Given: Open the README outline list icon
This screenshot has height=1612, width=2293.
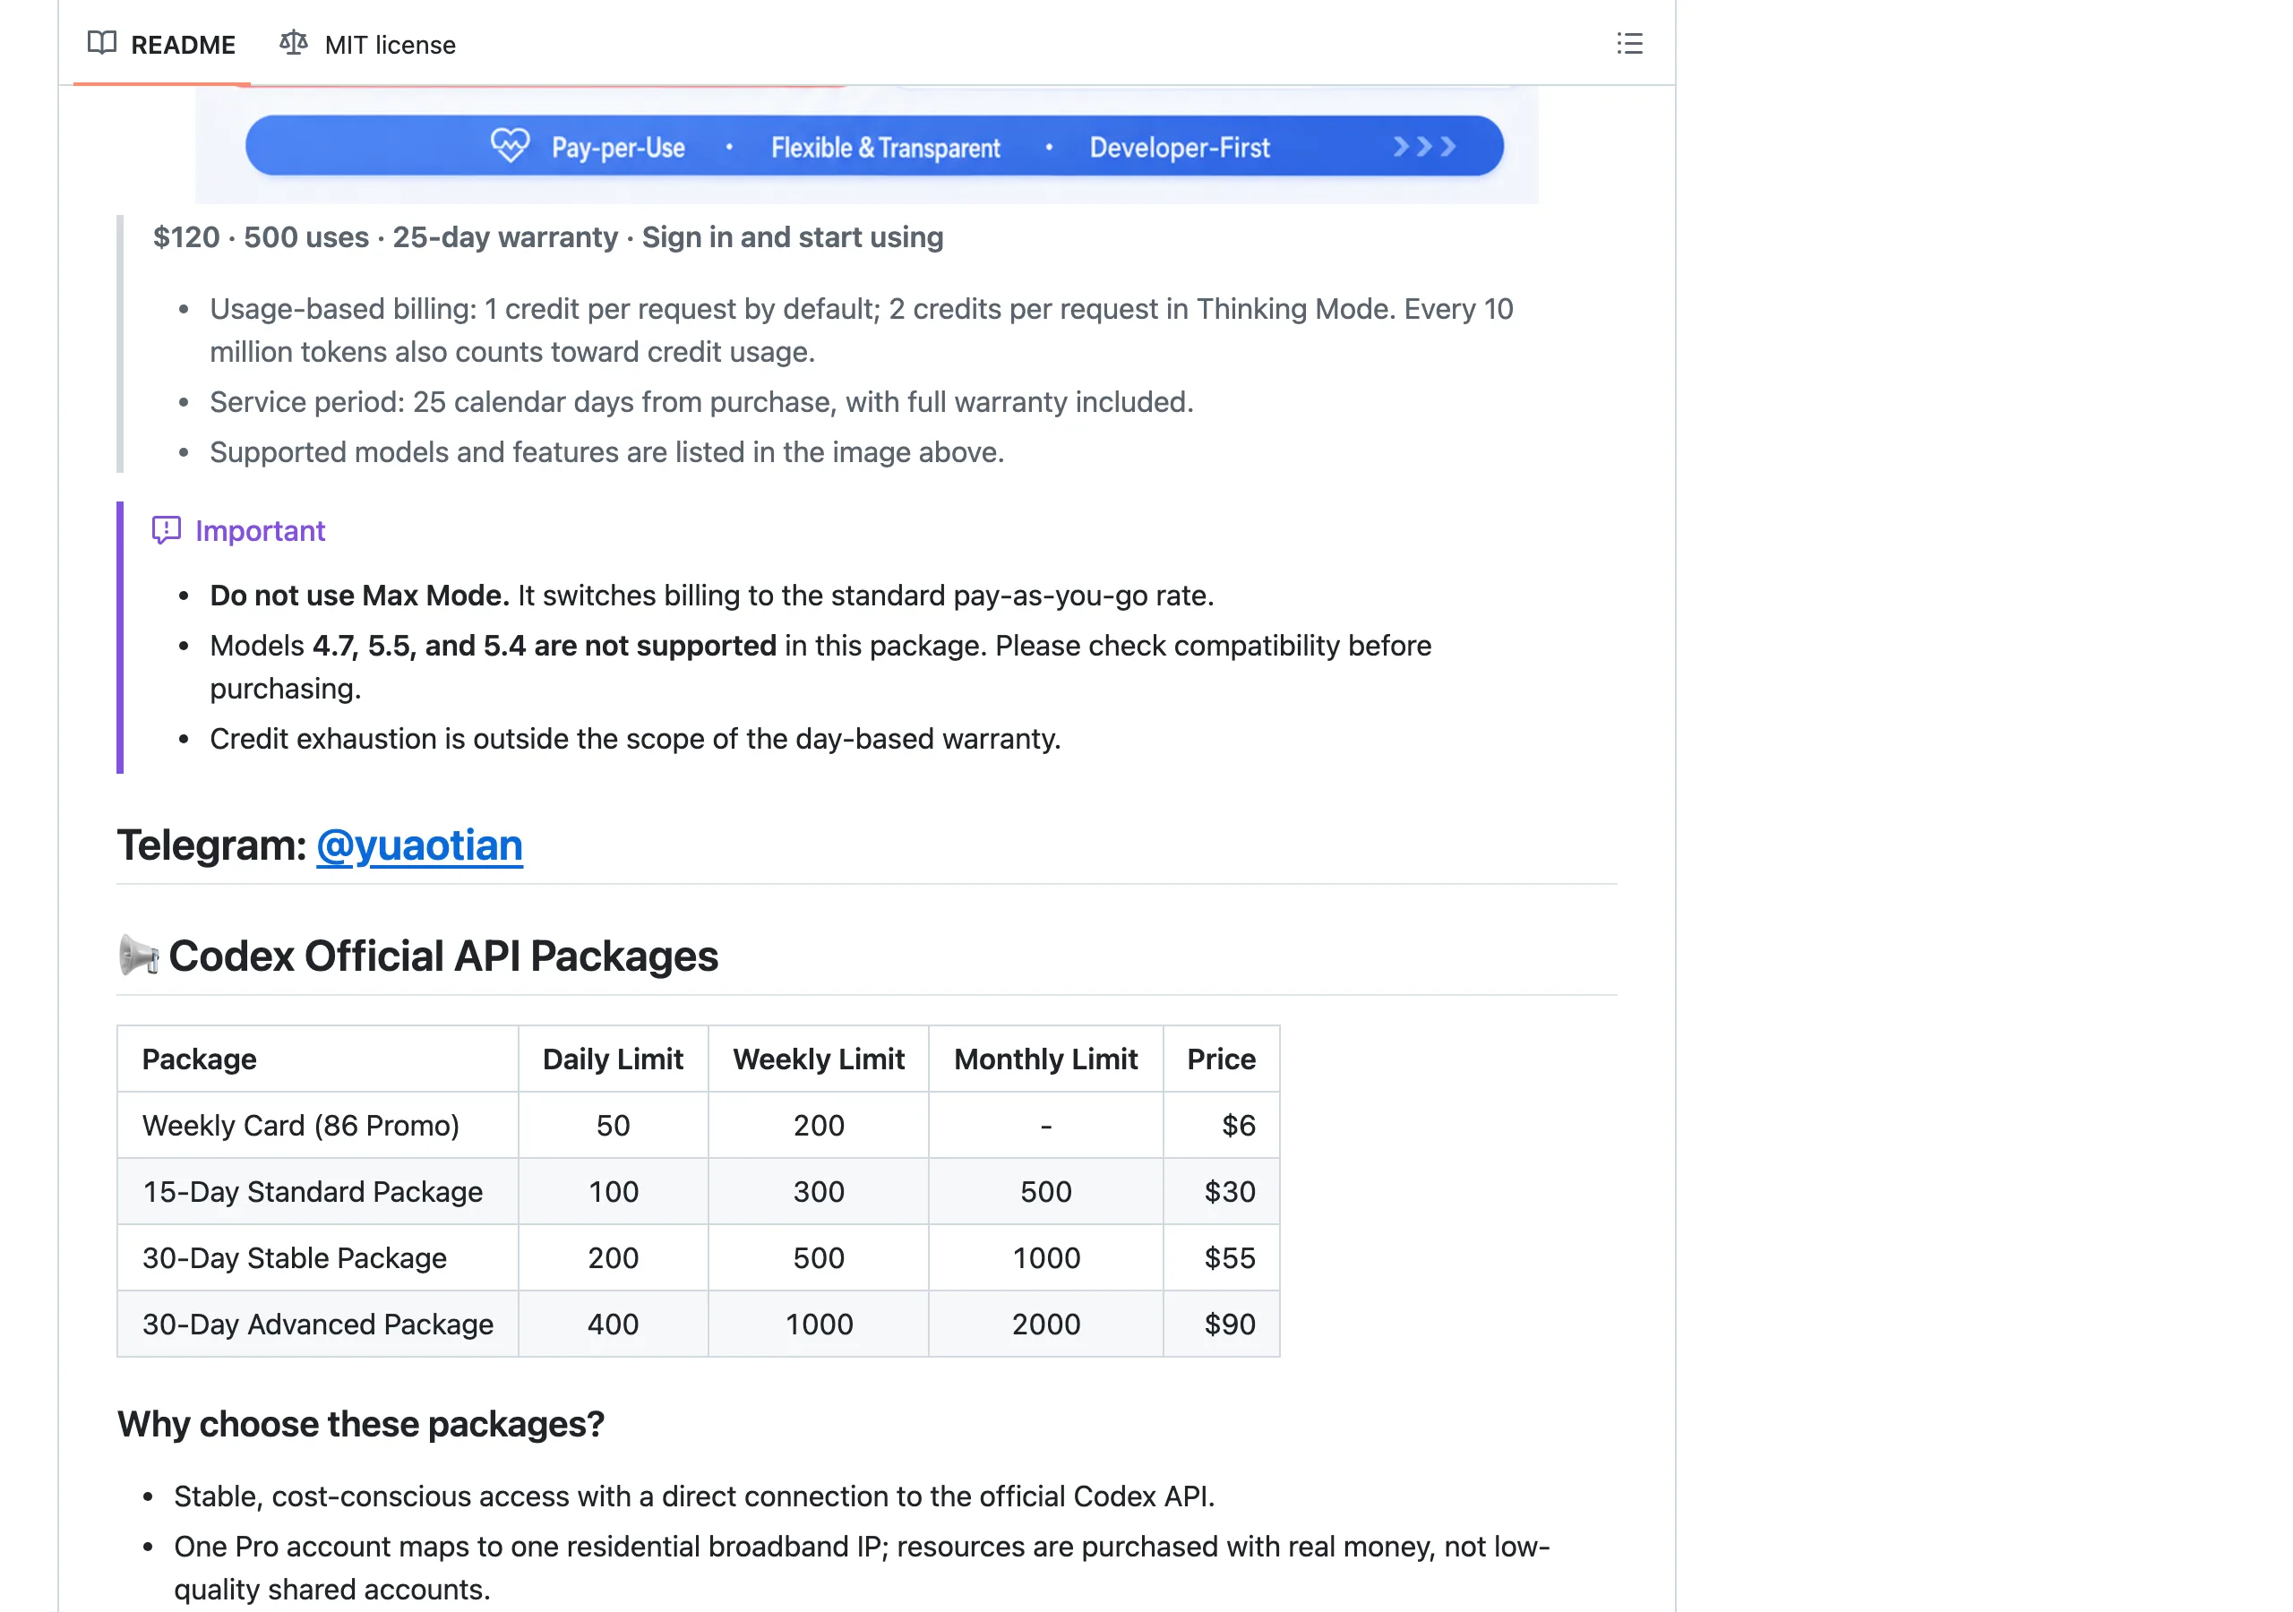Looking at the screenshot, I should (1629, 44).
